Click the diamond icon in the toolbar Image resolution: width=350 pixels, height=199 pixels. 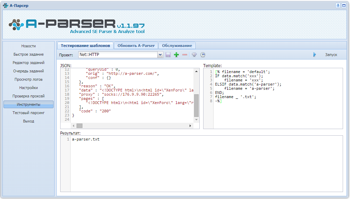point(194,55)
